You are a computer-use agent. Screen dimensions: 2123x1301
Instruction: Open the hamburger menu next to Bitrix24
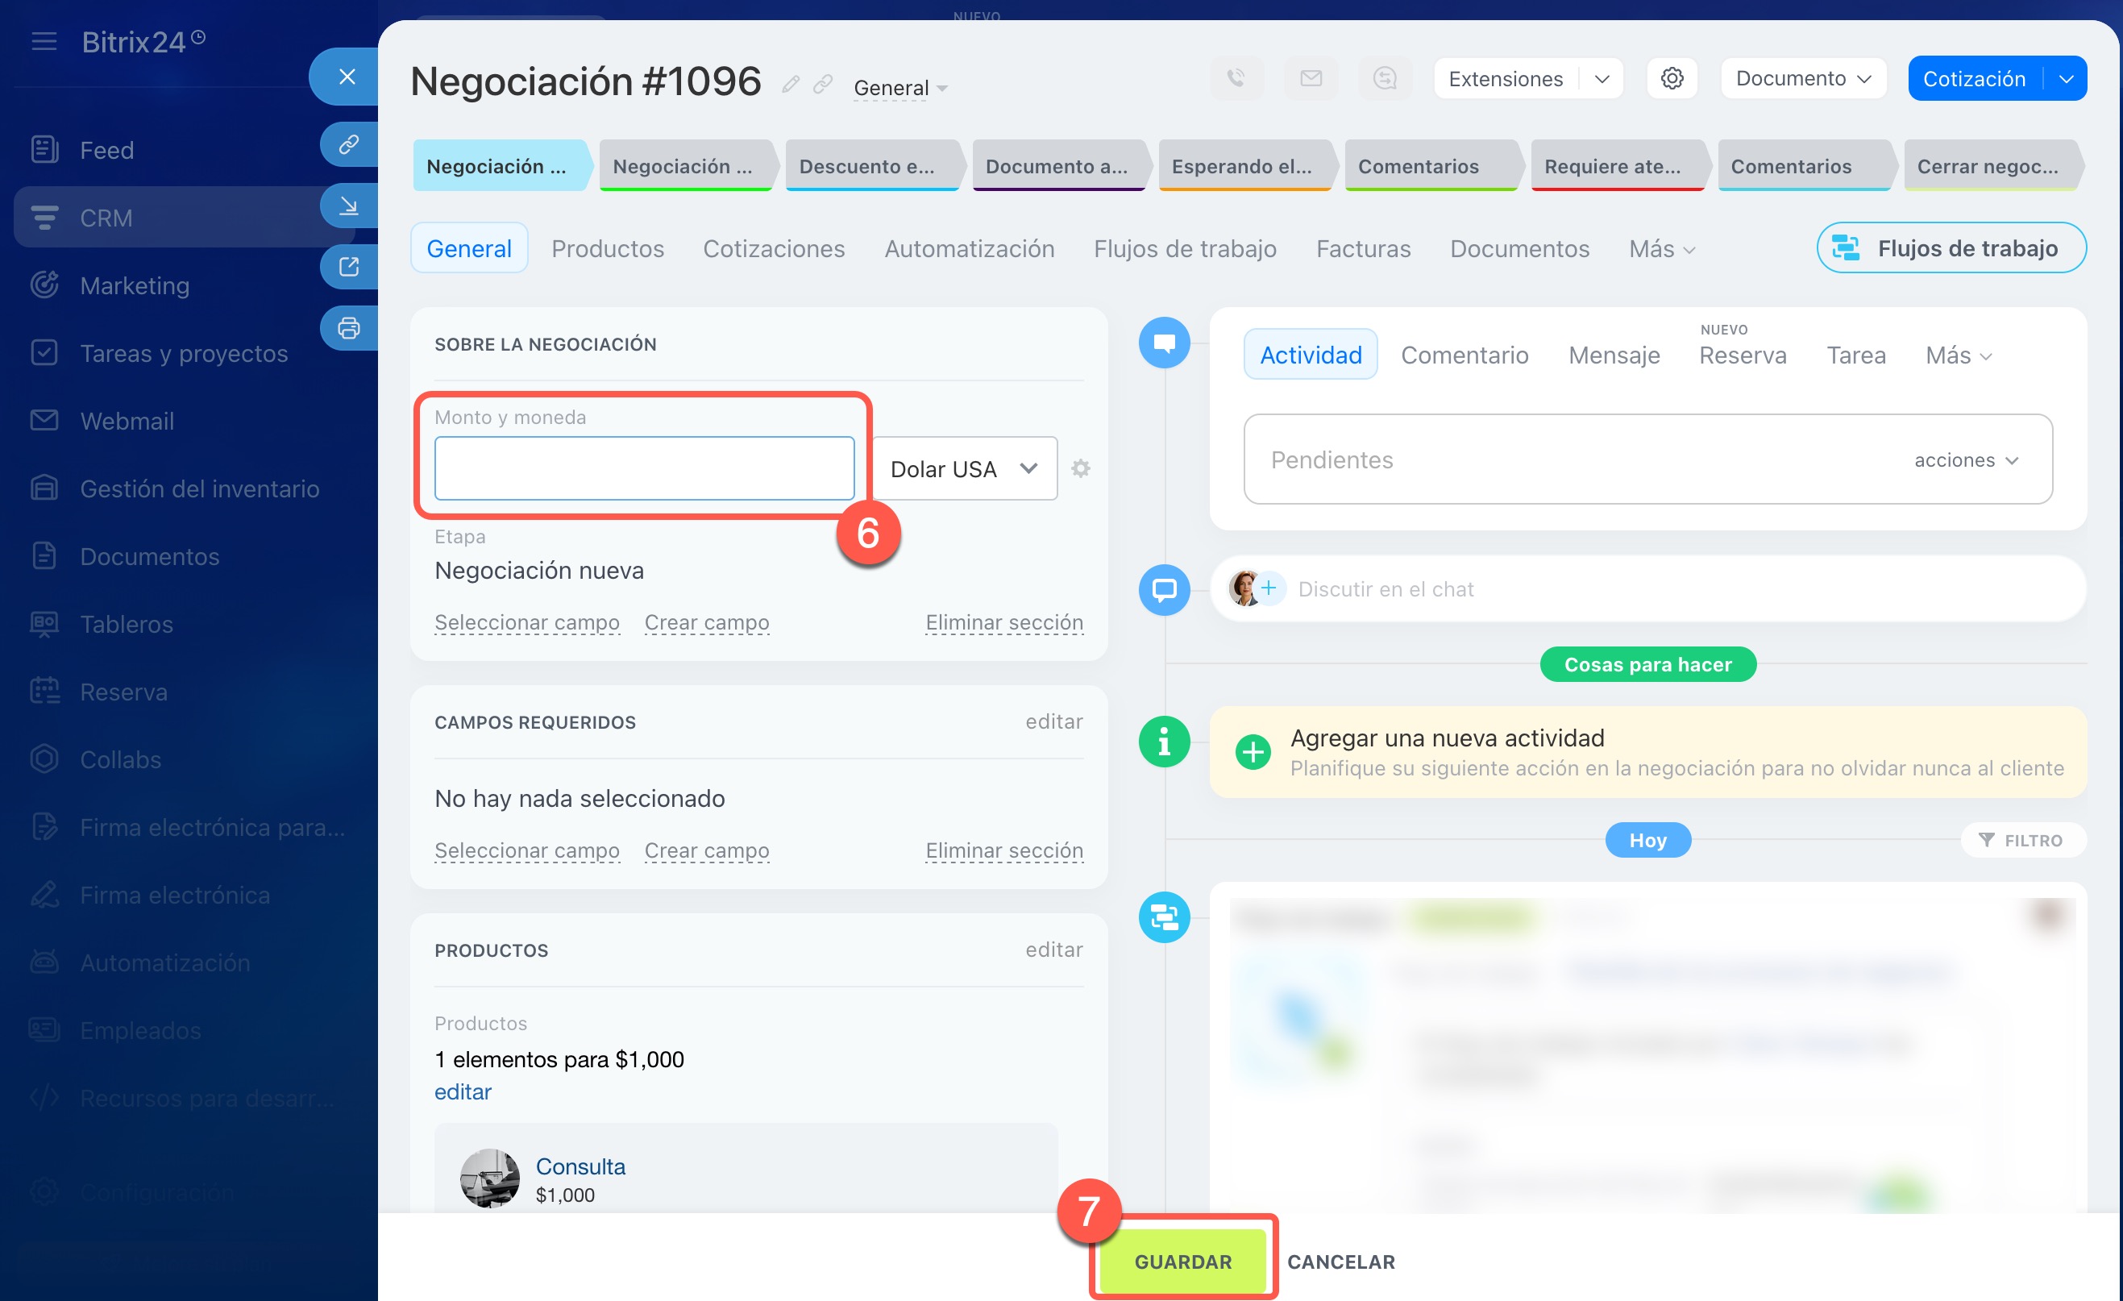[44, 41]
